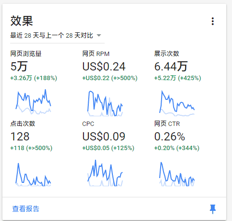
Task: Select the 0.26% page CTR value
Action: (170, 137)
